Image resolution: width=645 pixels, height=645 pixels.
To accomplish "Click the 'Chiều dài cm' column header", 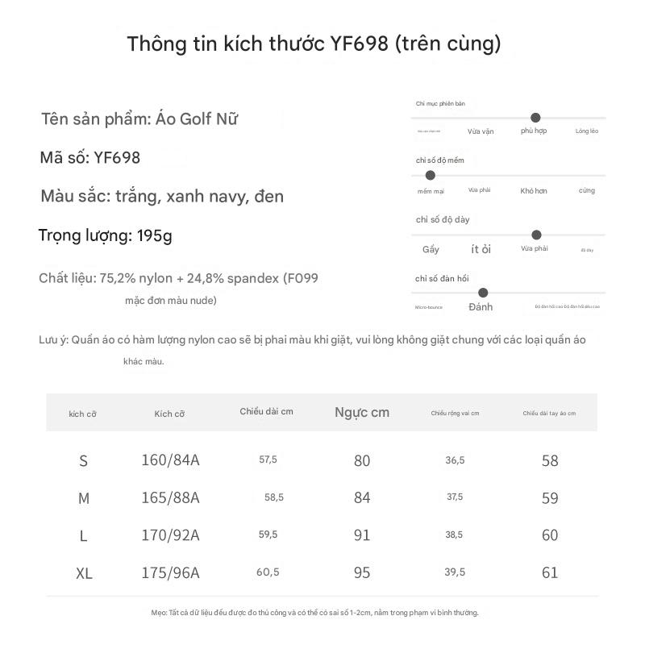I will coord(267,411).
